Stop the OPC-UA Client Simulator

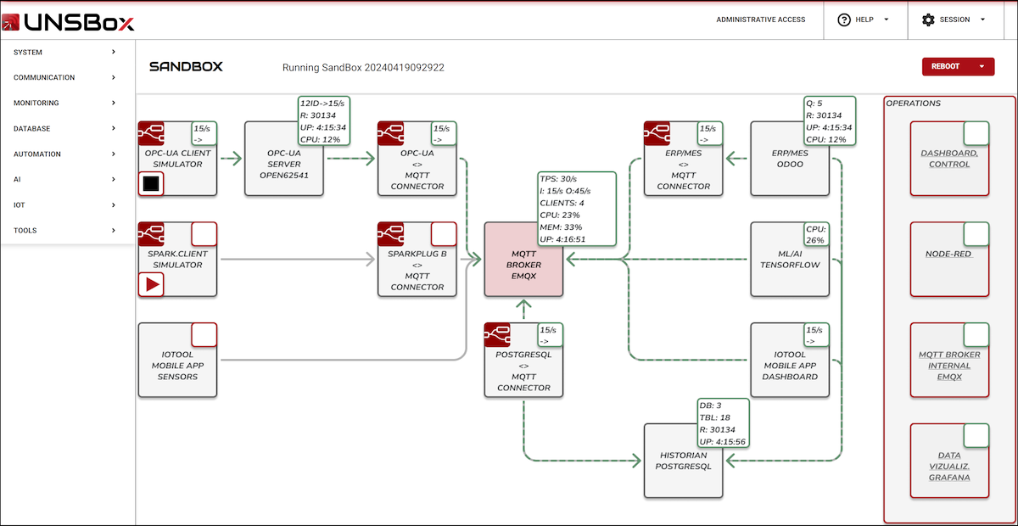pos(151,183)
